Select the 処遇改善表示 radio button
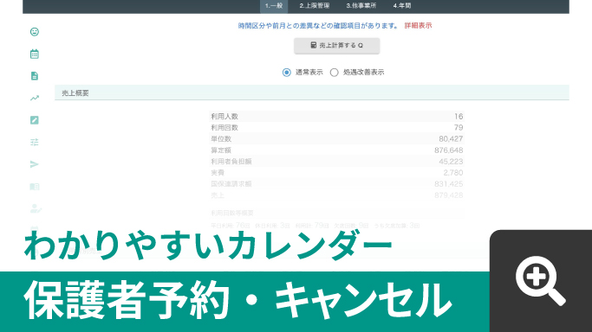592x332 pixels. (x=334, y=73)
